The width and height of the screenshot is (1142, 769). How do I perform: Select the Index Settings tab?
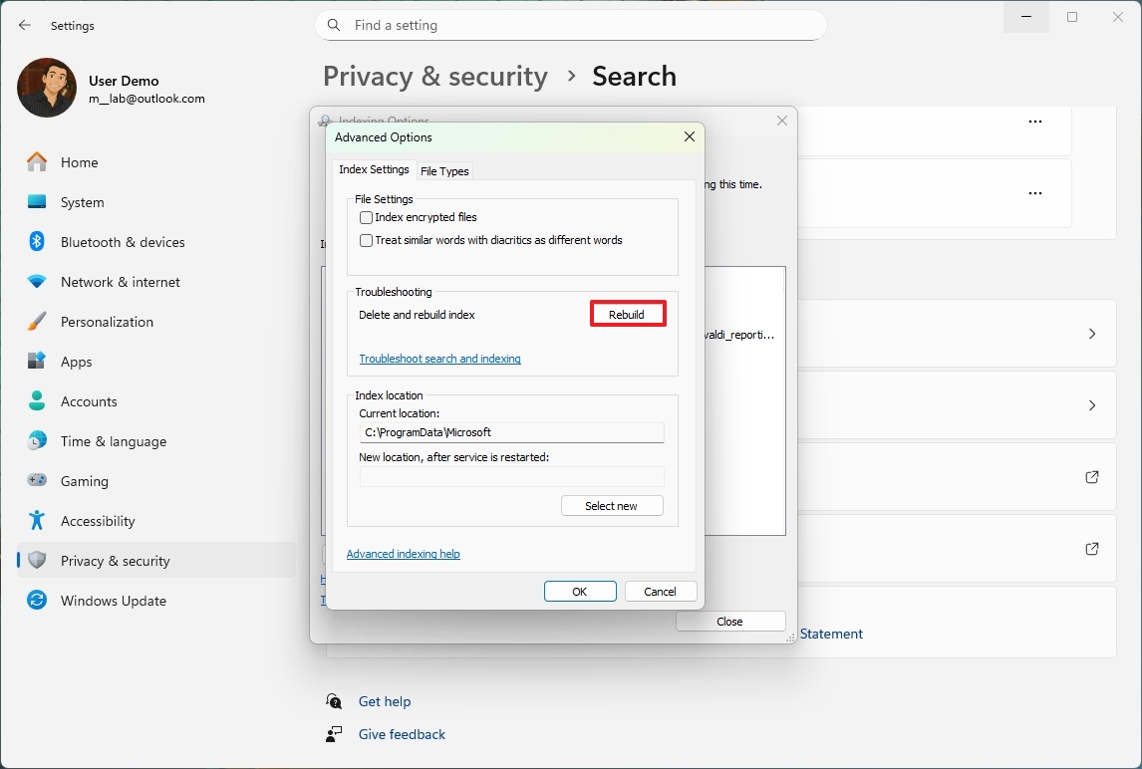pos(374,170)
